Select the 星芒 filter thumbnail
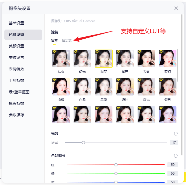The height and width of the screenshot is (185, 186). [x=125, y=59]
